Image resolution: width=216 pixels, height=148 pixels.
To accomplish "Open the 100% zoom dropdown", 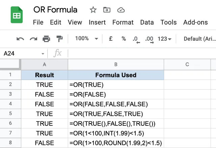I will pyautogui.click(x=86, y=39).
